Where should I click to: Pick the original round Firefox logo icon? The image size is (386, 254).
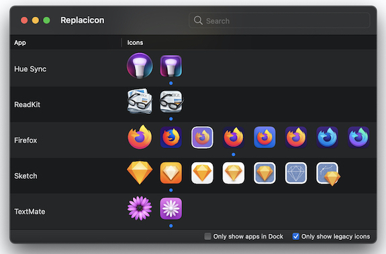coord(140,137)
